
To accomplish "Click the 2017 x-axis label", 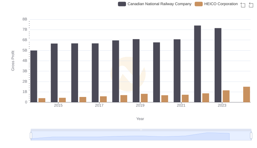I will (x=99, y=105).
